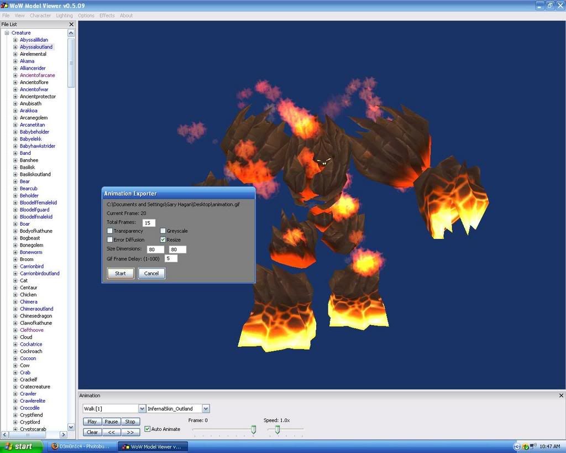Click Start in Animation Exporter
The height and width of the screenshot is (453, 566).
(x=120, y=273)
